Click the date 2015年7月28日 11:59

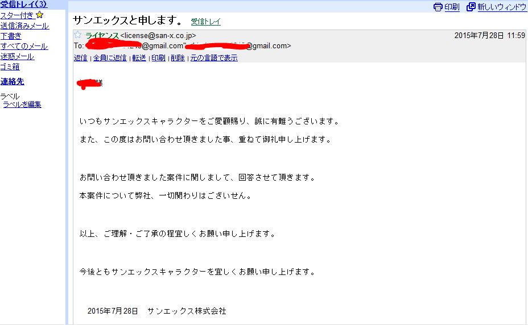pos(490,35)
